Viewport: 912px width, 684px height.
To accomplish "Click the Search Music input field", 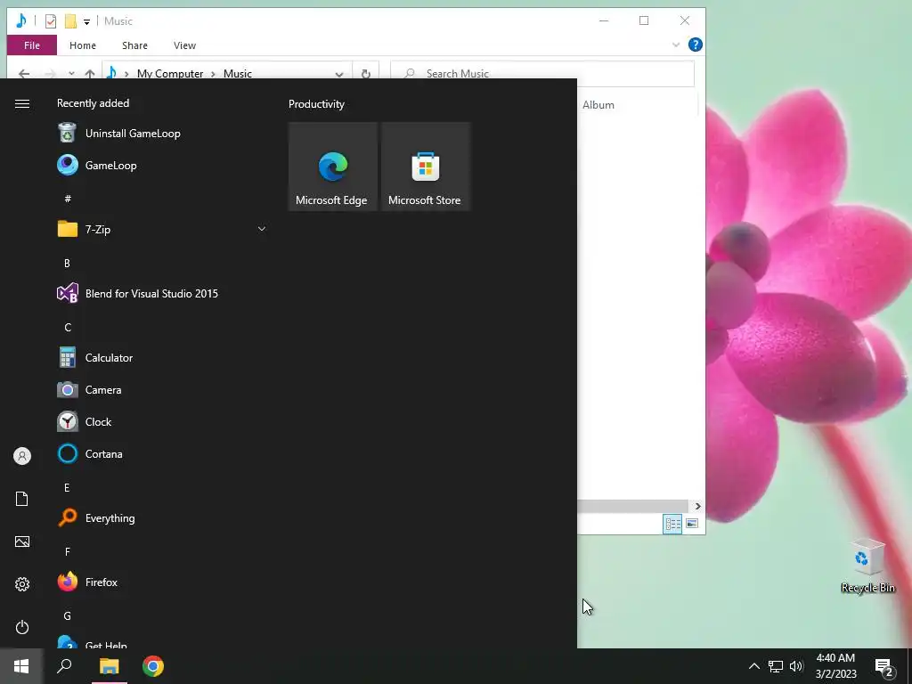I will pyautogui.click(x=542, y=74).
